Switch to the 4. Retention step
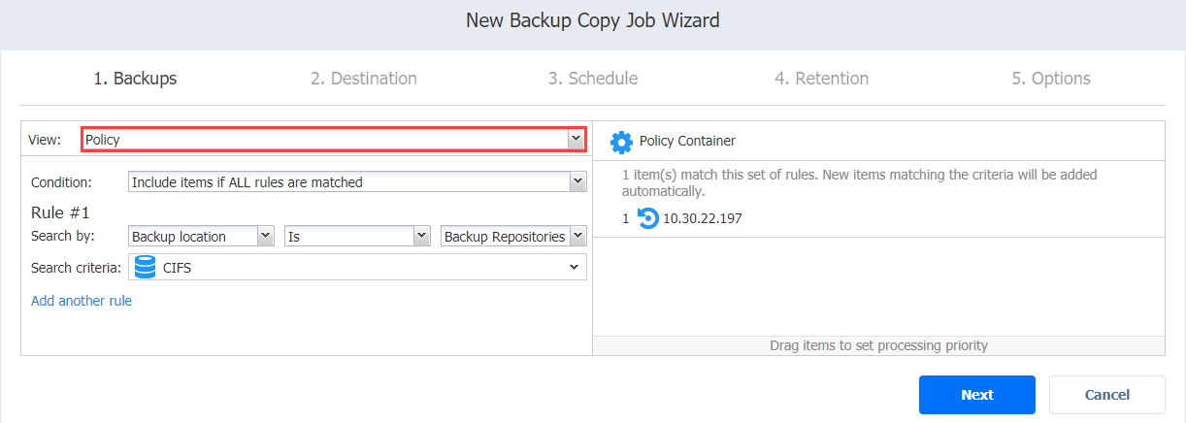The width and height of the screenshot is (1186, 423). (x=822, y=79)
